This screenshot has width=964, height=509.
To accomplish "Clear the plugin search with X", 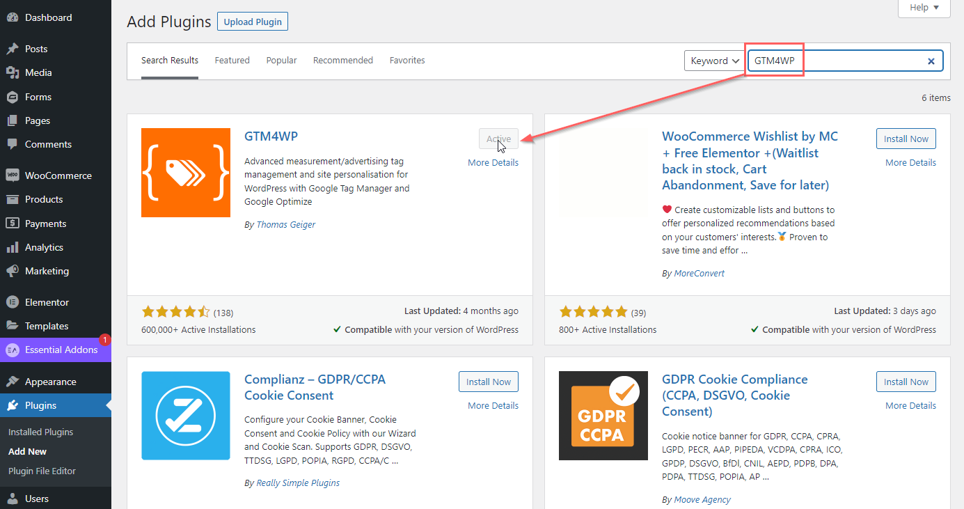I will (931, 61).
